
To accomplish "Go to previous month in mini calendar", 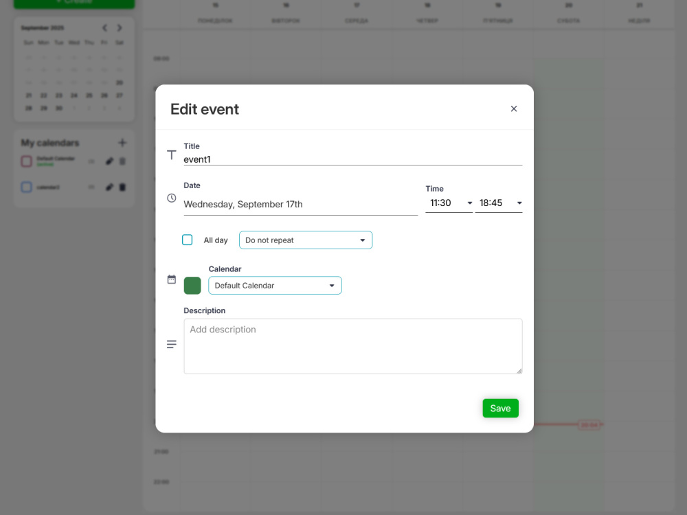I will pos(104,28).
